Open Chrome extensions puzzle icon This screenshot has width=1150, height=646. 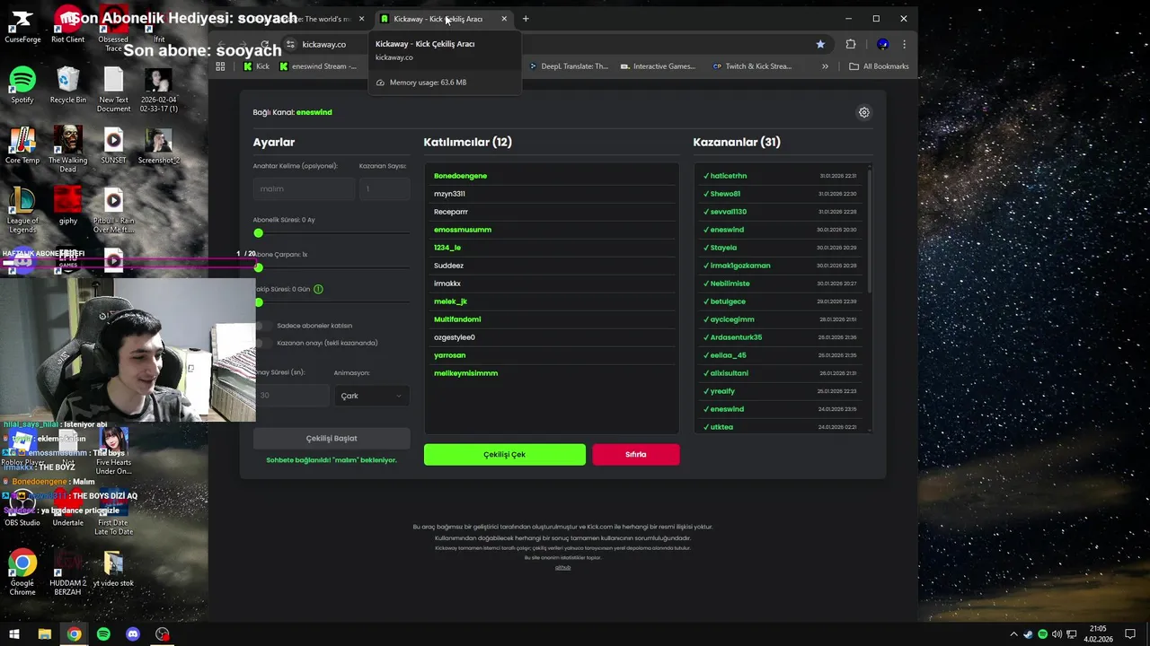tap(851, 44)
